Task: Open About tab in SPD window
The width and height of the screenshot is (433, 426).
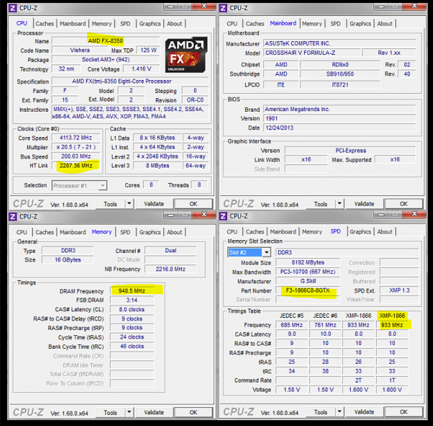Action: tap(385, 232)
